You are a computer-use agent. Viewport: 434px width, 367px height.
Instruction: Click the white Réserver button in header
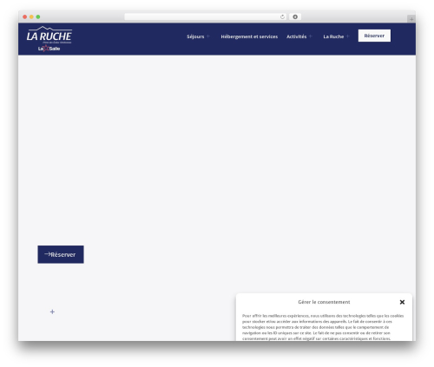(x=374, y=36)
